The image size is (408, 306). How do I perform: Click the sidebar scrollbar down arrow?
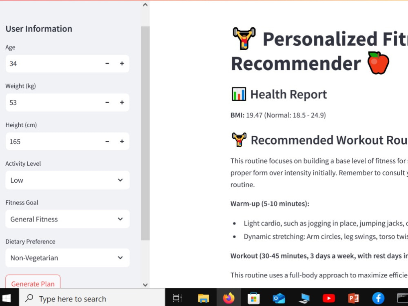(x=145, y=285)
